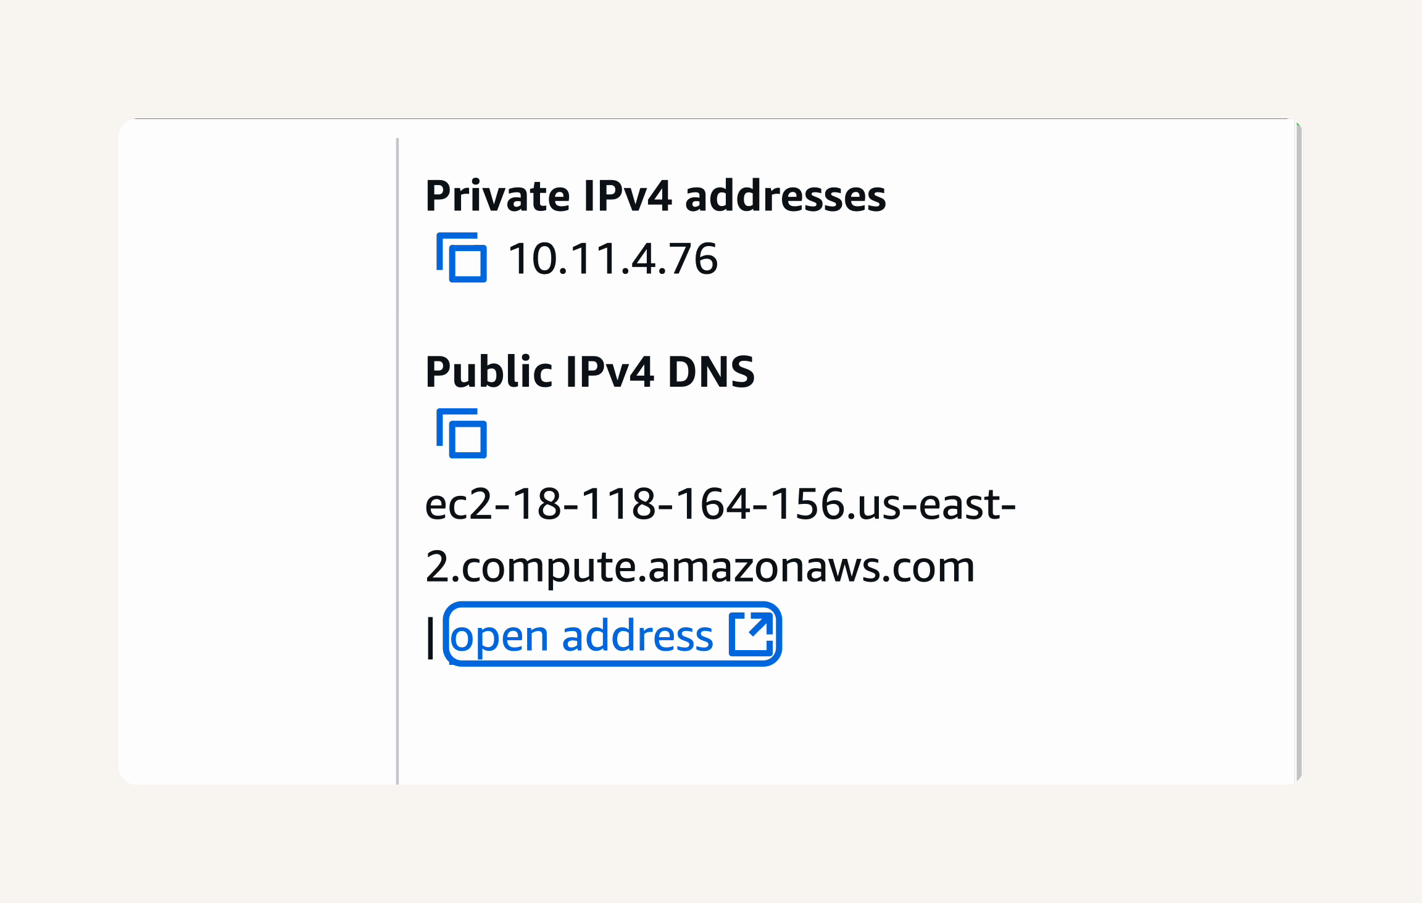Copy the Public IPv4 DNS name
The height and width of the screenshot is (903, 1422).
coord(462,434)
